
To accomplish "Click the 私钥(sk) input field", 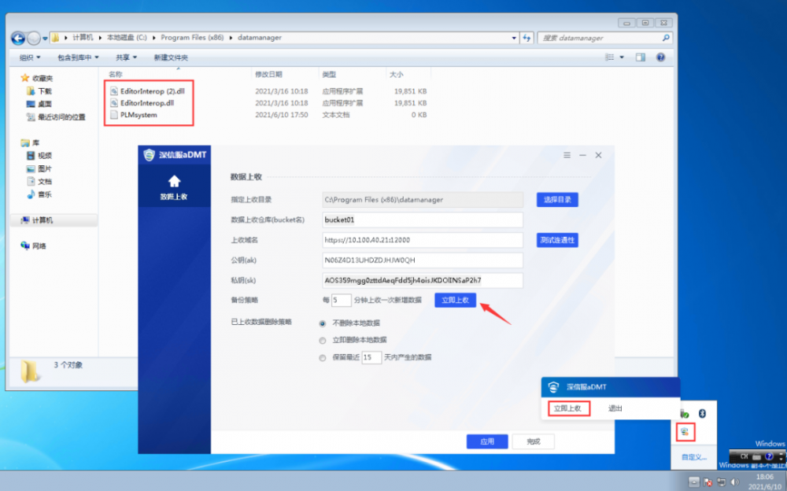I will (x=423, y=280).
